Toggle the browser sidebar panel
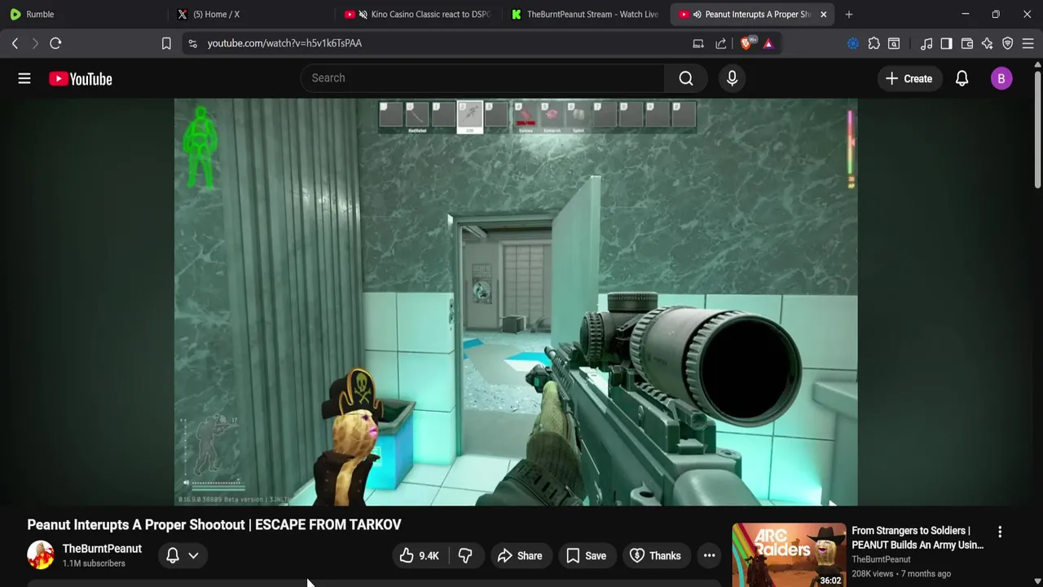The height and width of the screenshot is (587, 1043). pos(946,43)
